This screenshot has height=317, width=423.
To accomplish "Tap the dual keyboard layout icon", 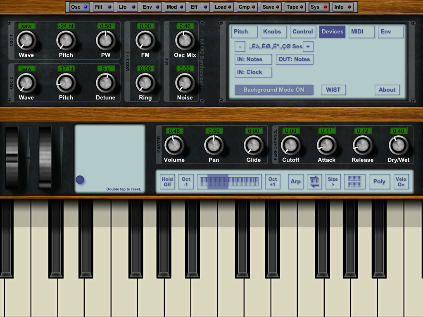I will (x=354, y=182).
